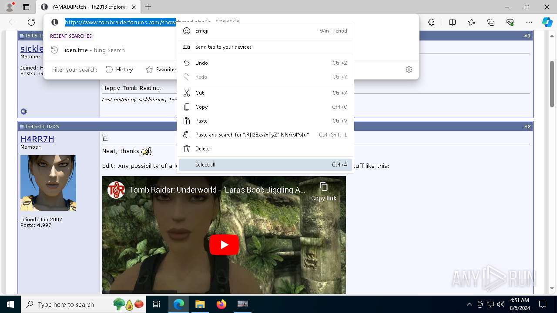Click the post icon in H4RR7H's post
The image size is (557, 313).
click(105, 137)
